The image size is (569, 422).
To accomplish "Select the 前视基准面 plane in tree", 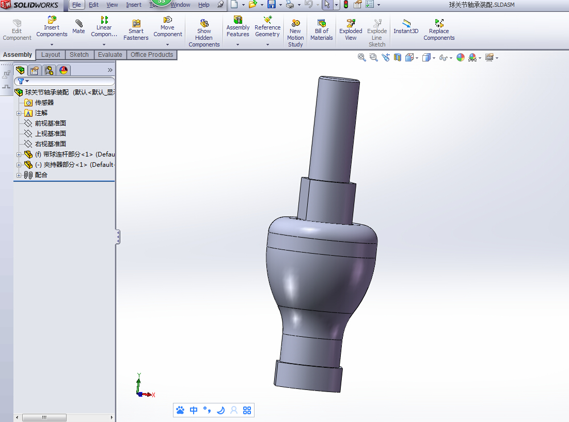I will 50,123.
